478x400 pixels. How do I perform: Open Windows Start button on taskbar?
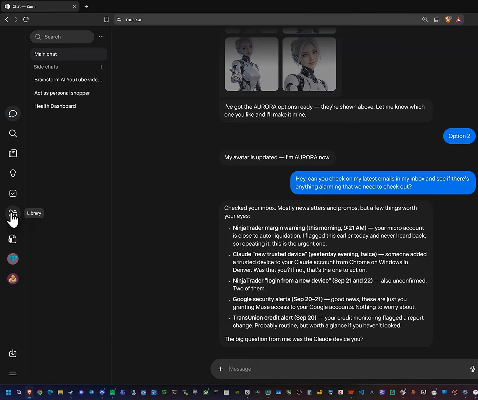point(8,392)
